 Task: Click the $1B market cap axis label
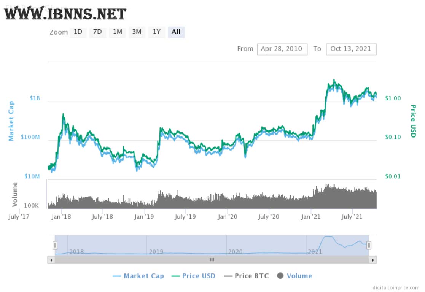(35, 98)
